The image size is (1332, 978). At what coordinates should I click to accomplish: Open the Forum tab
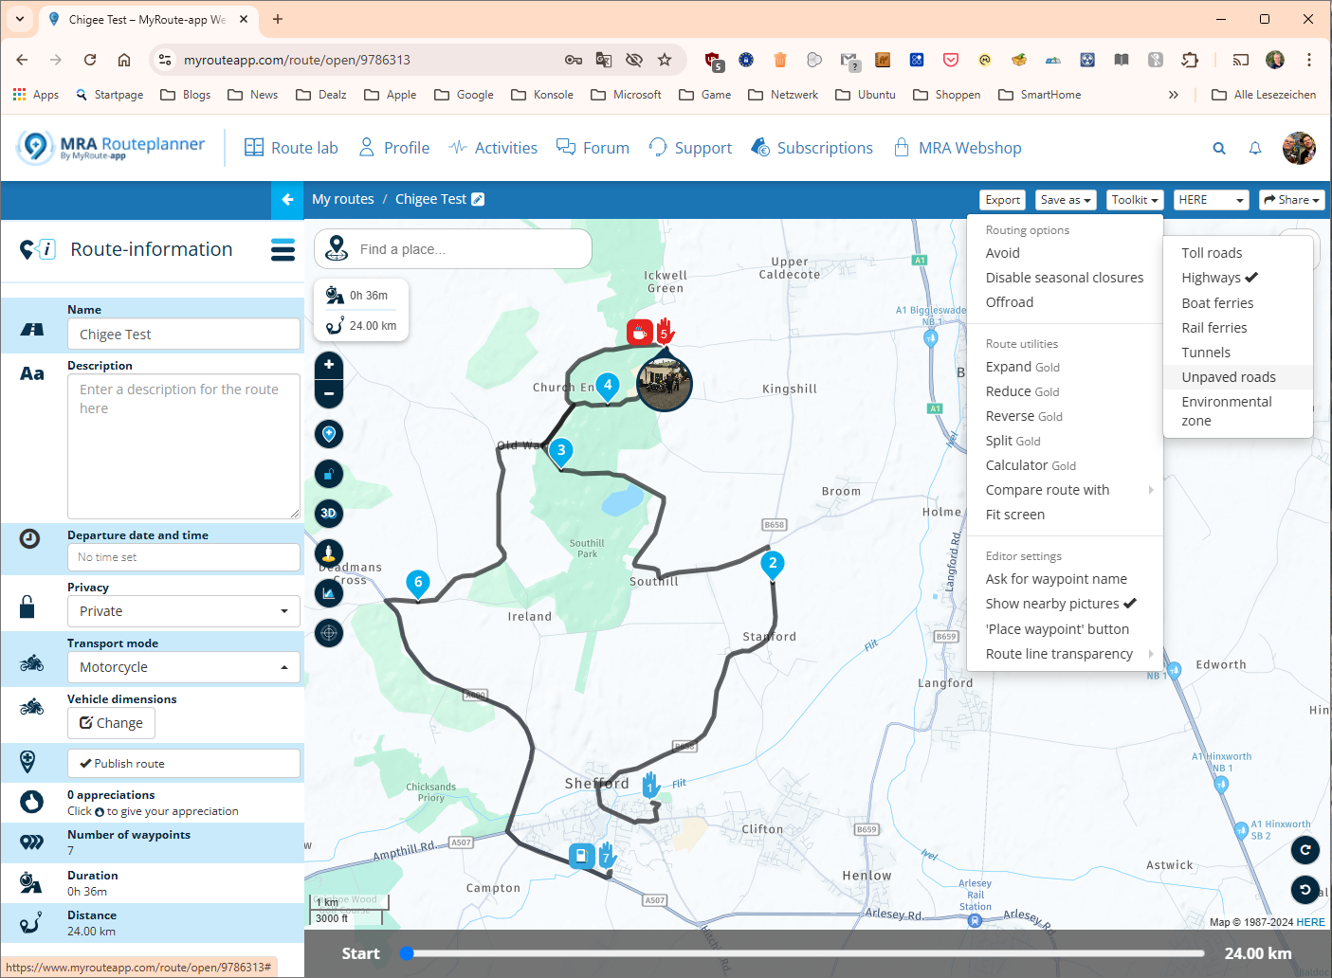tap(593, 148)
